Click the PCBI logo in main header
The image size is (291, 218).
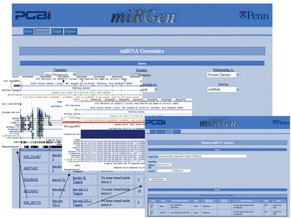(33, 15)
